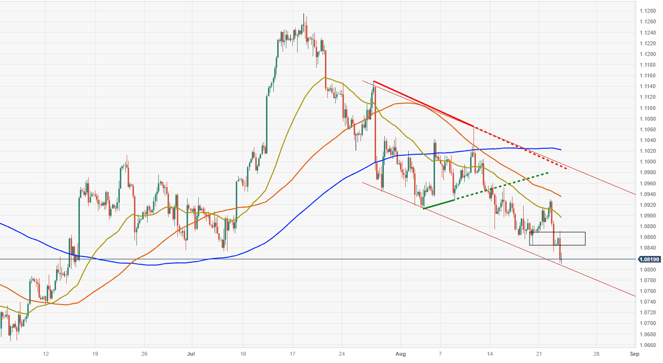
Task: Click the 1.1280 price axis label
Action: click(x=648, y=11)
